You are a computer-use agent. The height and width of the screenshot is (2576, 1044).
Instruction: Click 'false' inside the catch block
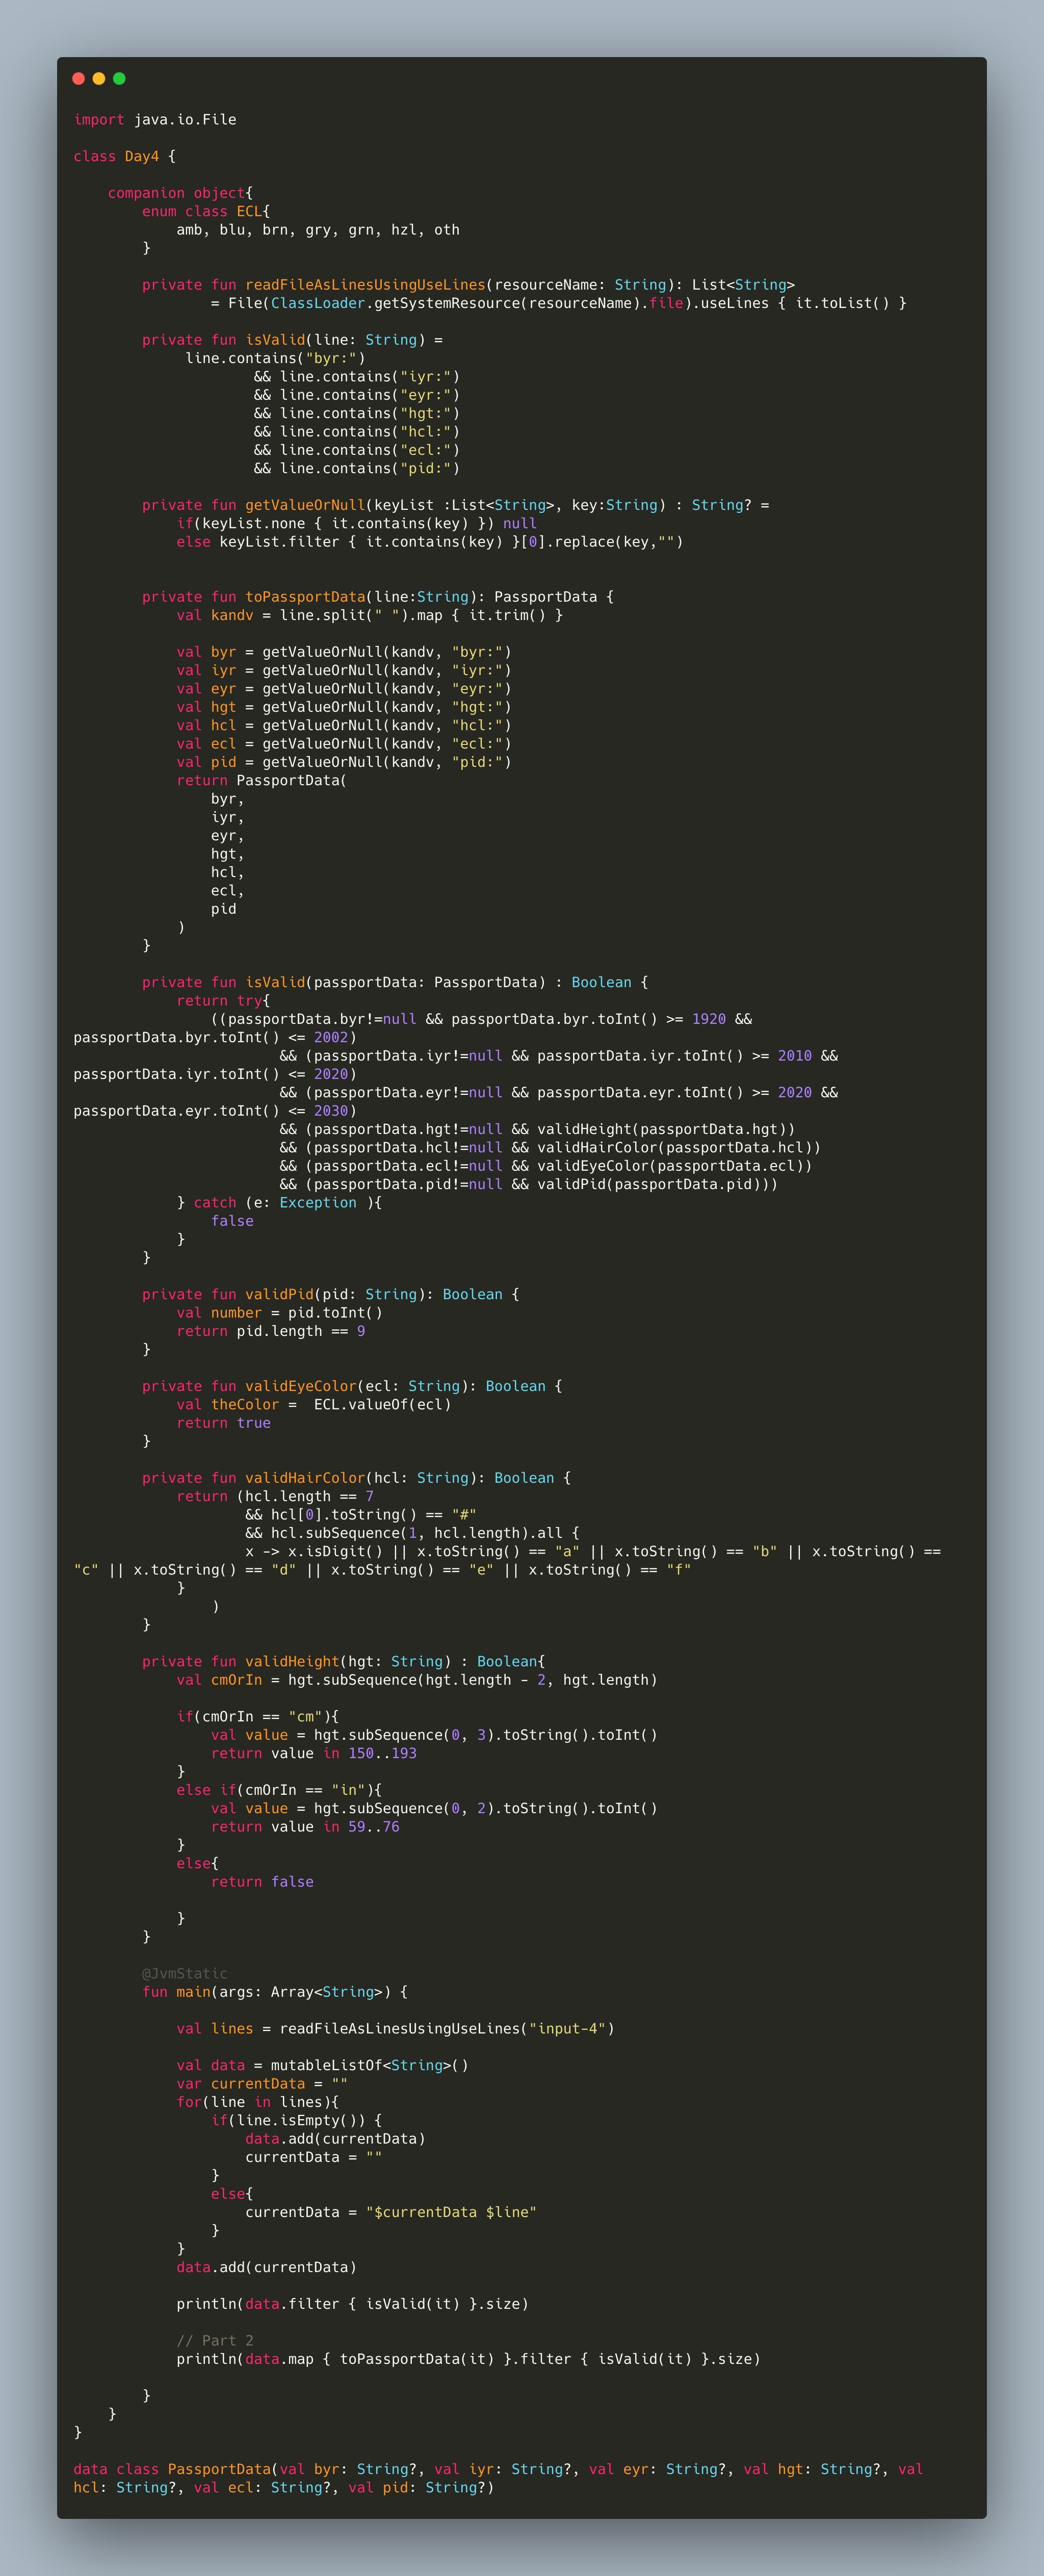click(x=232, y=1221)
